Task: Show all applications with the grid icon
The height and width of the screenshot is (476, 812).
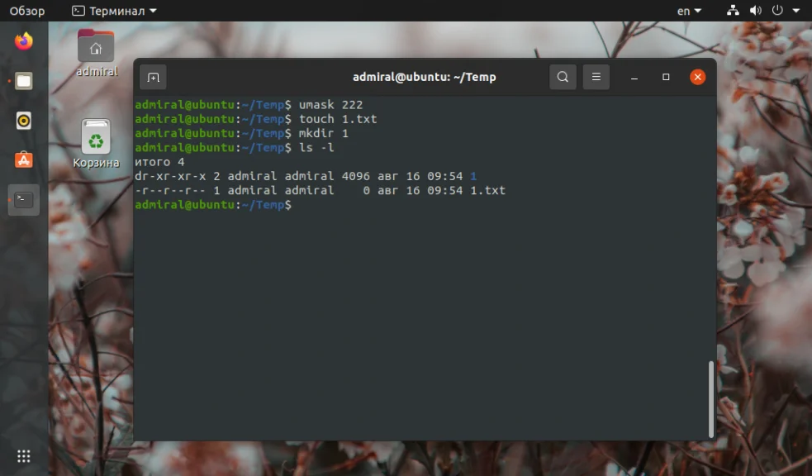Action: [23, 455]
